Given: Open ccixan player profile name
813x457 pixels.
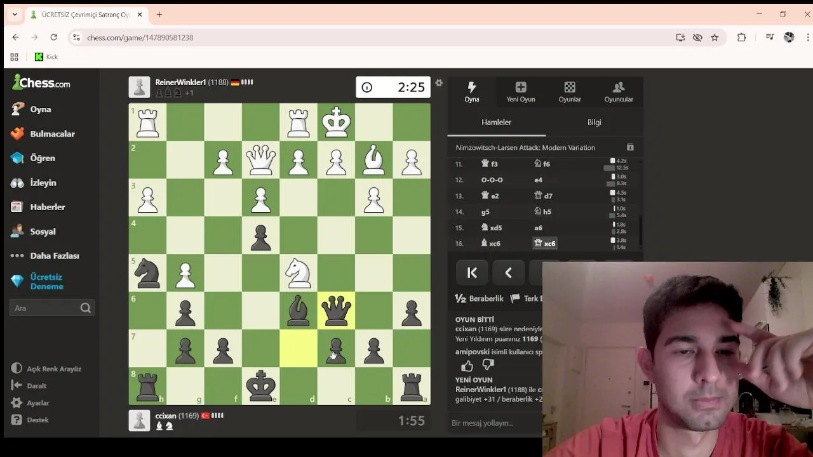Looking at the screenshot, I should (x=166, y=416).
